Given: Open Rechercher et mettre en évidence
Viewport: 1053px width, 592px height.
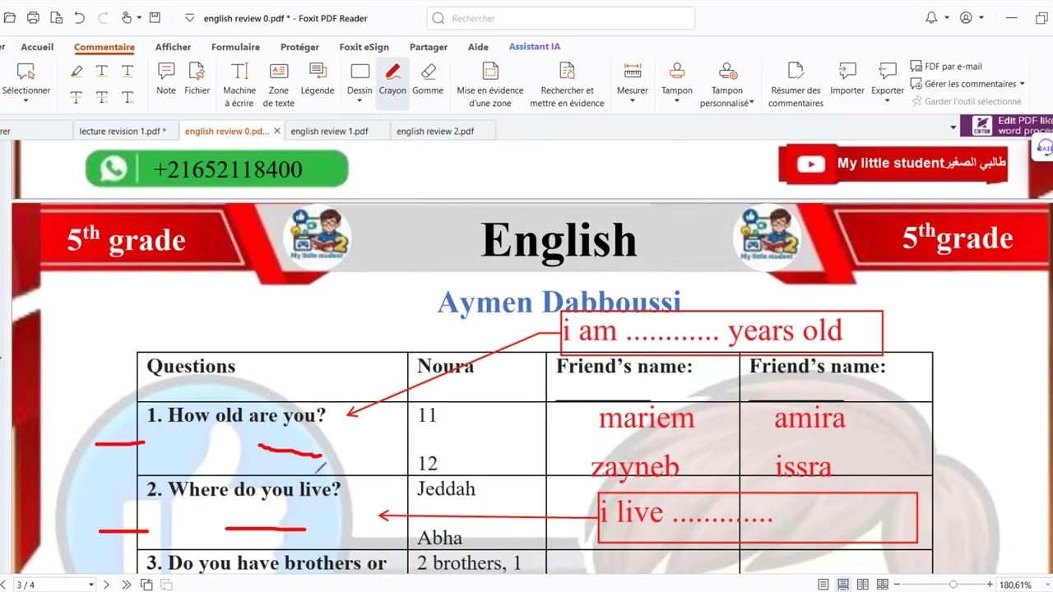Looking at the screenshot, I should pyautogui.click(x=567, y=85).
